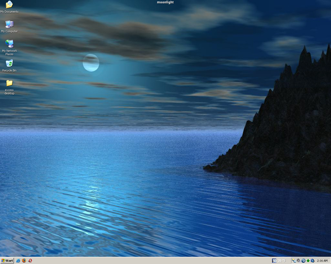331x264 pixels.
Task: Click the My Network Places icon
Action: 9,44
